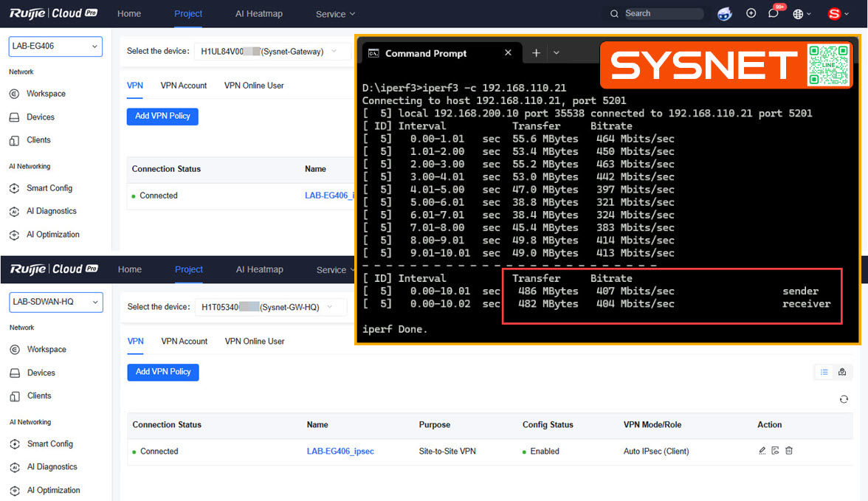Click AI Optimization icon in LAB-SDWAN-HQ sidebar

tap(15, 491)
